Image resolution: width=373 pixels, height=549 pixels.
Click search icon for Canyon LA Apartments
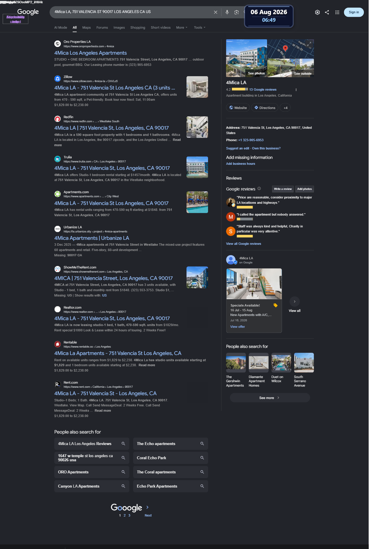coord(123,486)
